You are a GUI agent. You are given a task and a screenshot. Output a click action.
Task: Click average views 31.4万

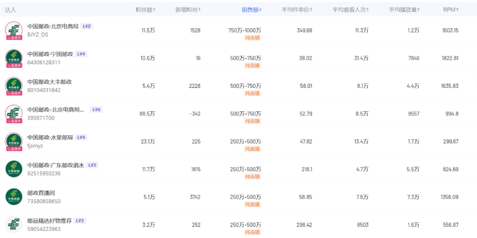[x=362, y=58]
